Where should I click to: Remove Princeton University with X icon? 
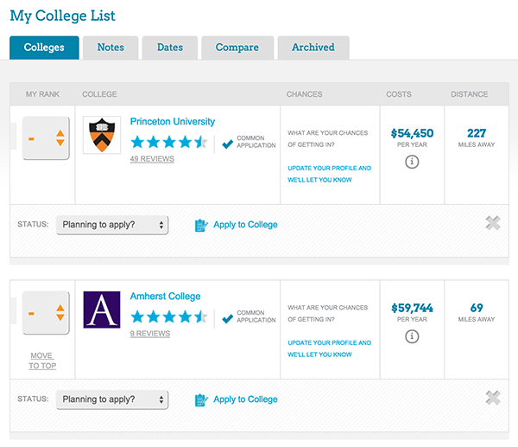tap(493, 223)
